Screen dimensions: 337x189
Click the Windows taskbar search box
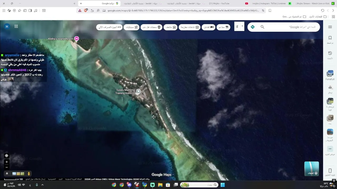coord(199,185)
